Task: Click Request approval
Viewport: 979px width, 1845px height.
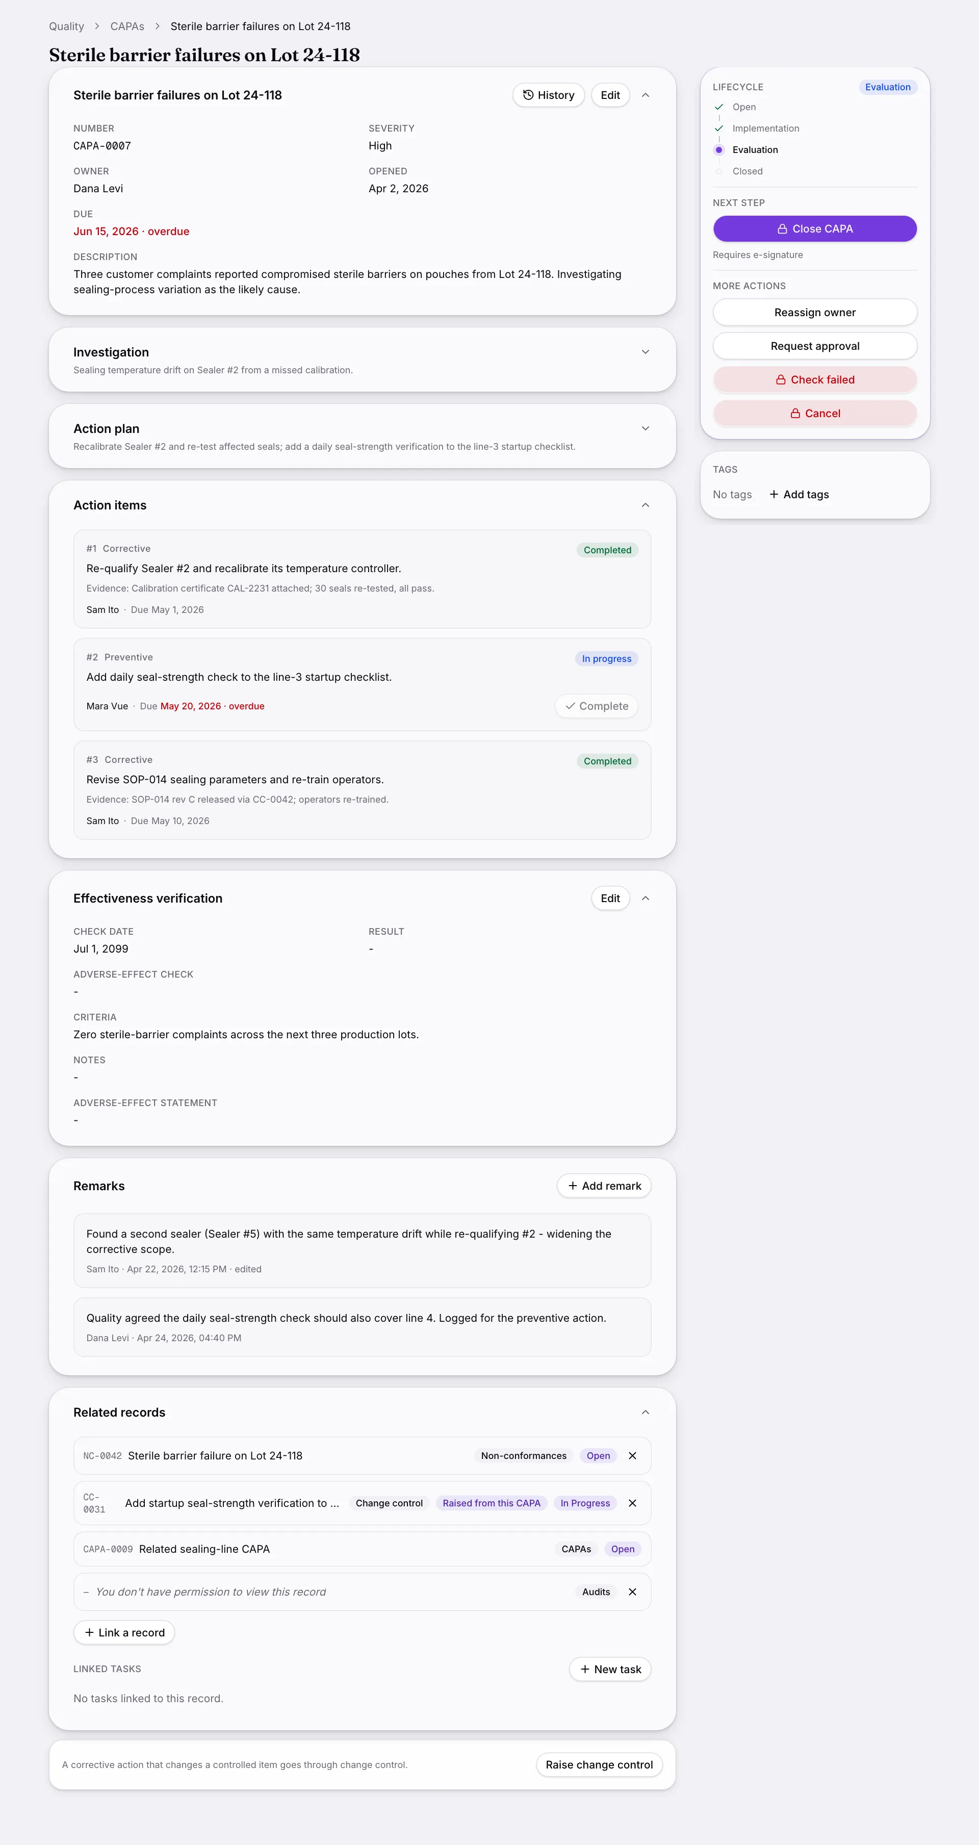Action: click(x=815, y=346)
